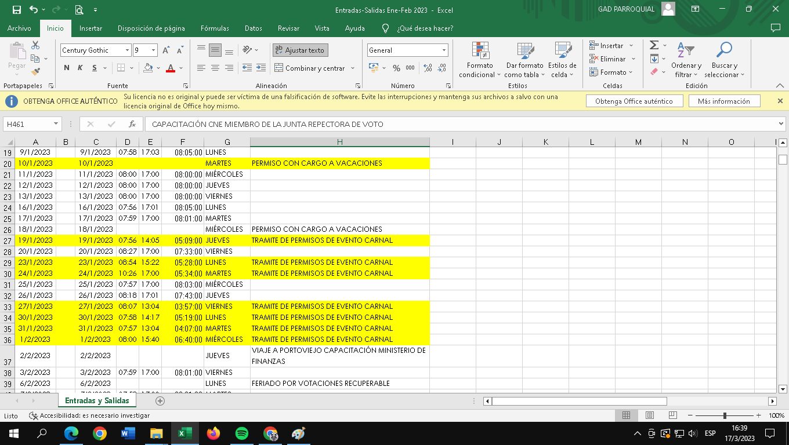Open the Century Gothic font dropdown
Viewport: 789px width, 445px height.
tap(127, 50)
